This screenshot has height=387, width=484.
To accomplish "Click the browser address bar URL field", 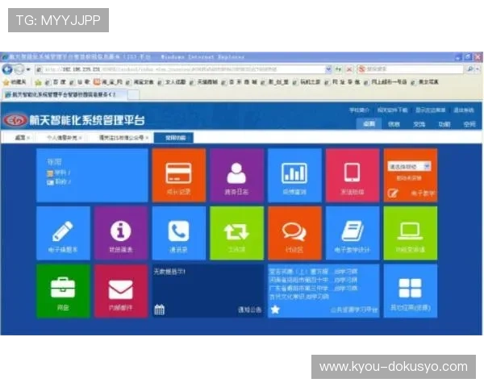I will 180,69.
